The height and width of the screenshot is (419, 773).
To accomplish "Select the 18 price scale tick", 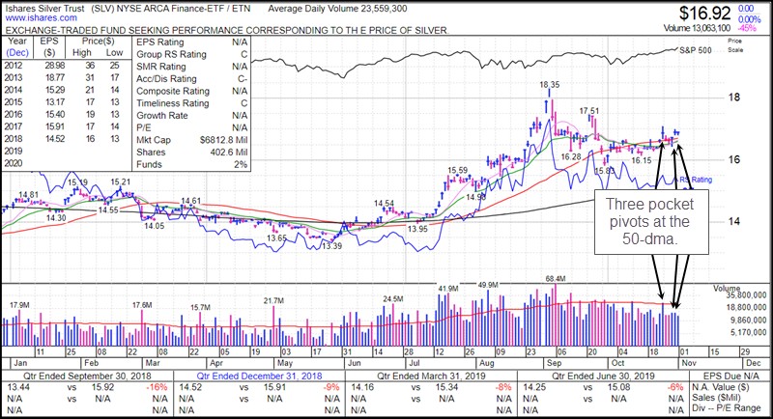I will (734, 97).
